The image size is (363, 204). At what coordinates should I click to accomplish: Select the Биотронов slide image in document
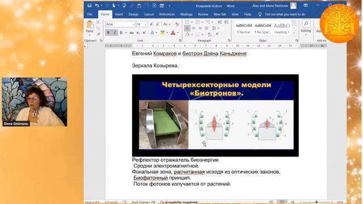coord(216,116)
